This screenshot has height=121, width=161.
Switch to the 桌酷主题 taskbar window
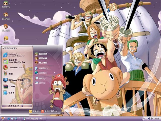pyautogui.click(x=34, y=119)
